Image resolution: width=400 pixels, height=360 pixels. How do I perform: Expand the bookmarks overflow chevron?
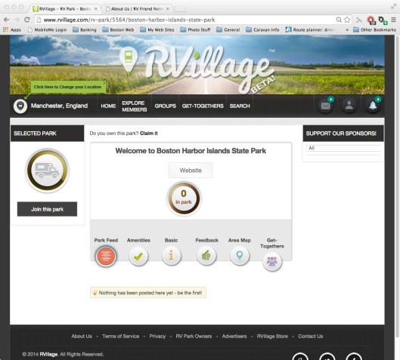coord(347,29)
